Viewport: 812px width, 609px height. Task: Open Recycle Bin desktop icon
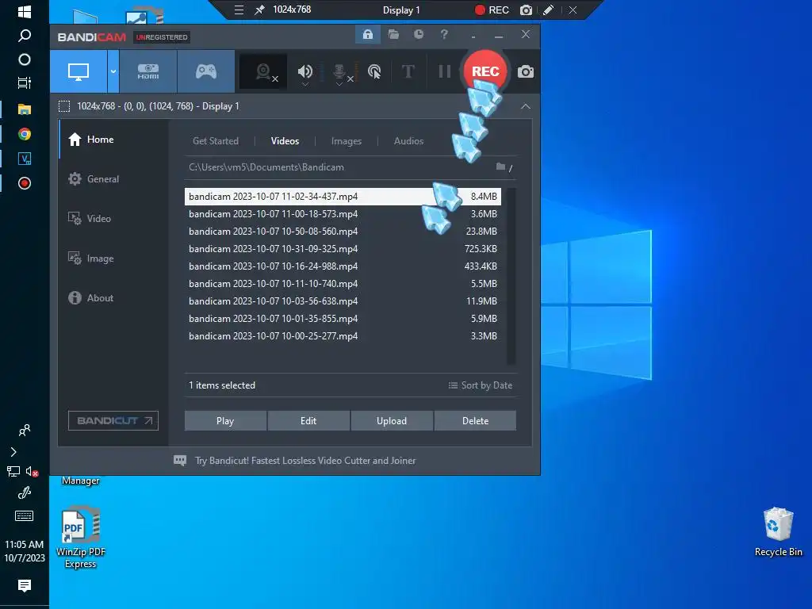pos(778,532)
